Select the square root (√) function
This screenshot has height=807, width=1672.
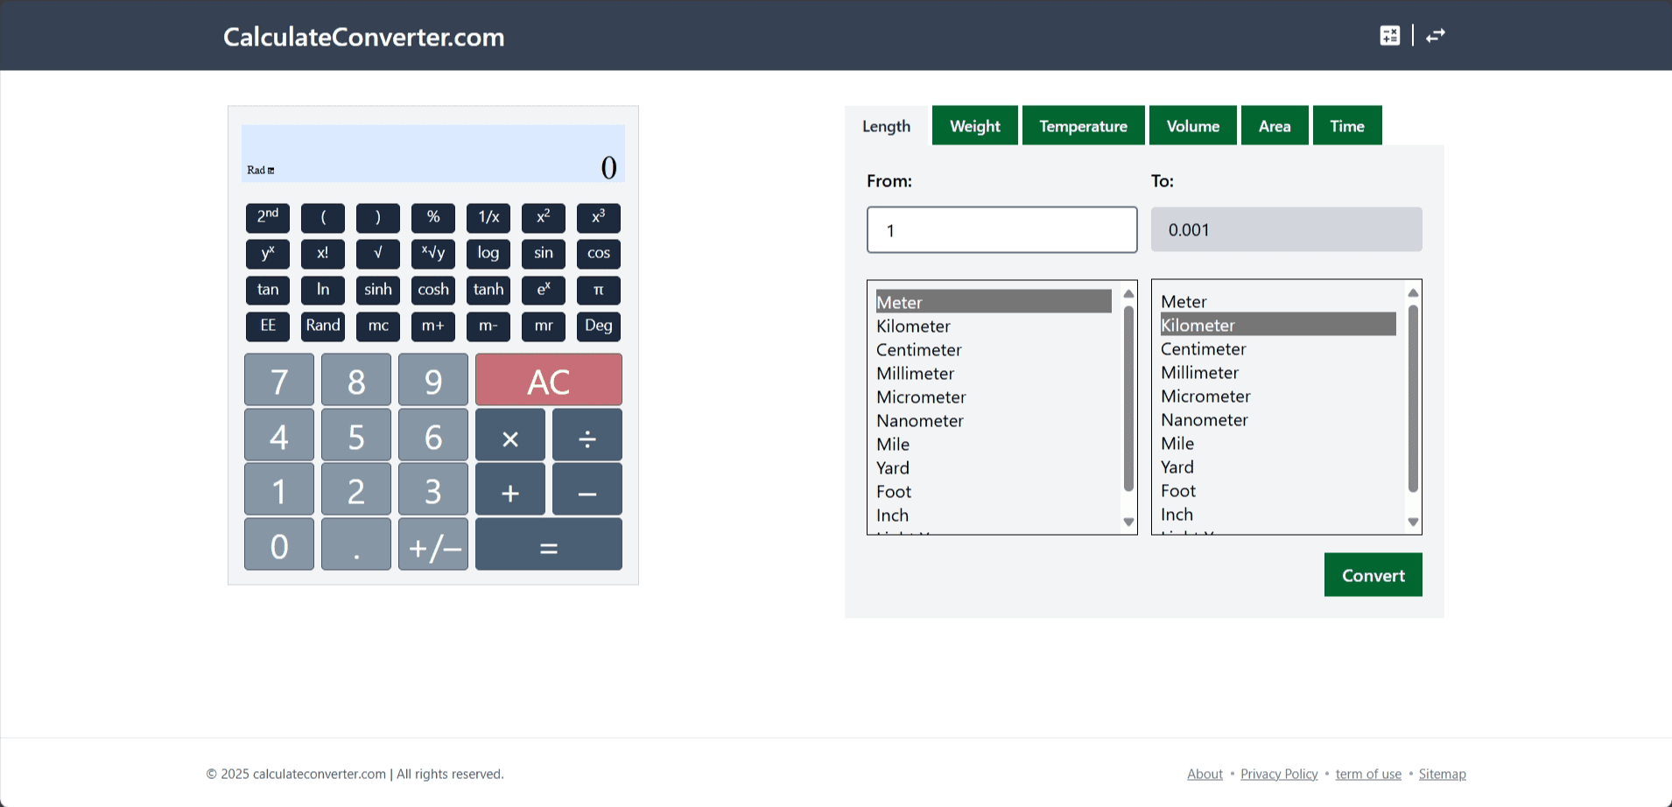coord(377,254)
